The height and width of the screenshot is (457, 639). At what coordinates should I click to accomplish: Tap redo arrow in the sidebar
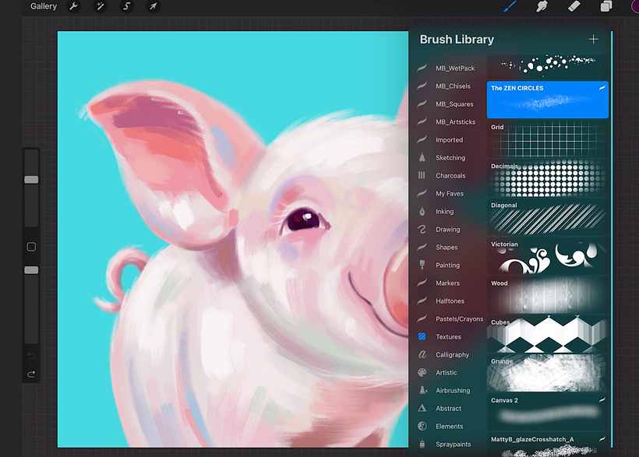coord(31,374)
